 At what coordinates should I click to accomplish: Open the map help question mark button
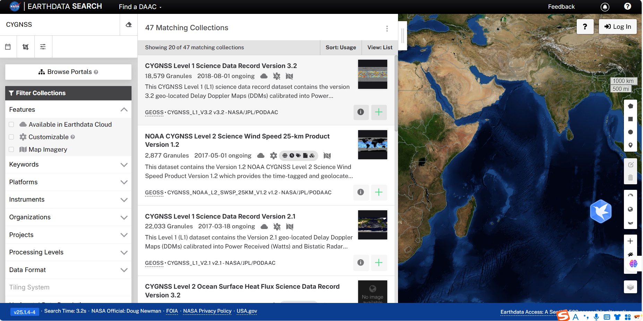[585, 26]
